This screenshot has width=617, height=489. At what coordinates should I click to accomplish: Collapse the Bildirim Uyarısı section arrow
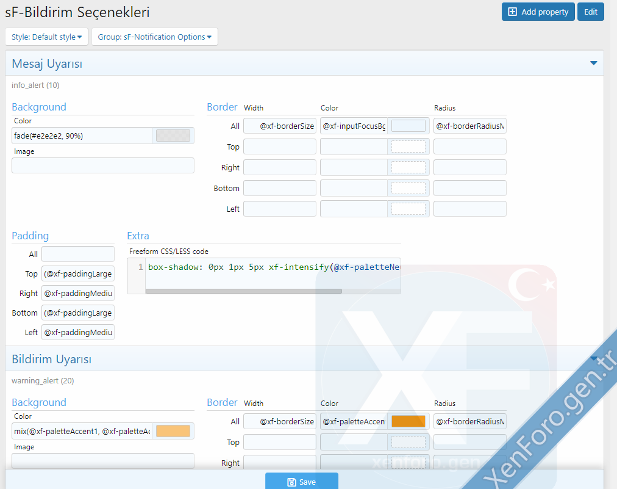593,358
